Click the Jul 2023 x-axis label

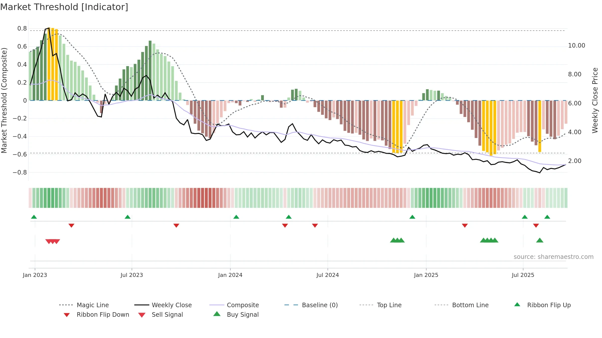click(132, 275)
